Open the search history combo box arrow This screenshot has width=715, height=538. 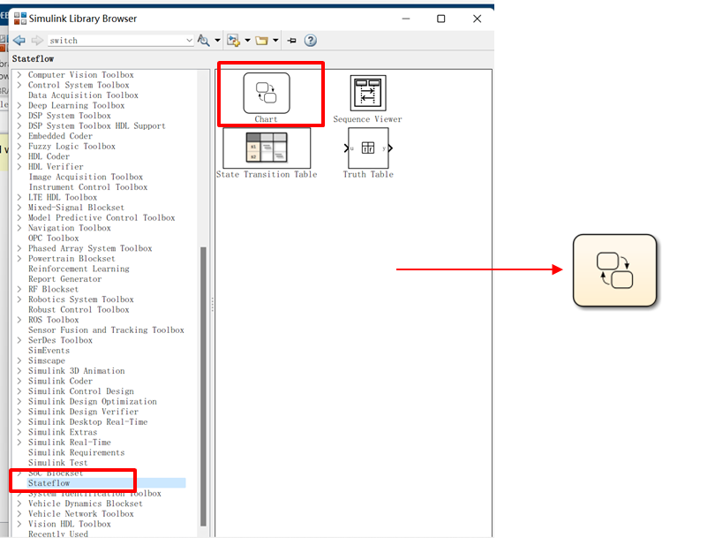(189, 41)
